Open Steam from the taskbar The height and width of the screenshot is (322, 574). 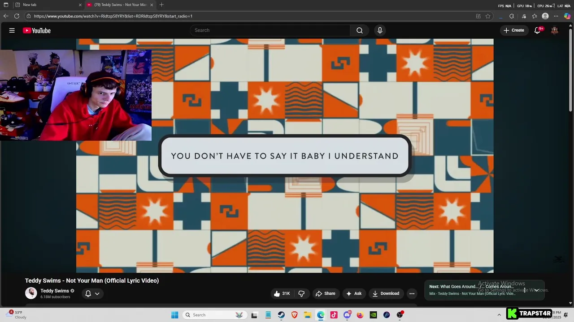tap(281, 315)
